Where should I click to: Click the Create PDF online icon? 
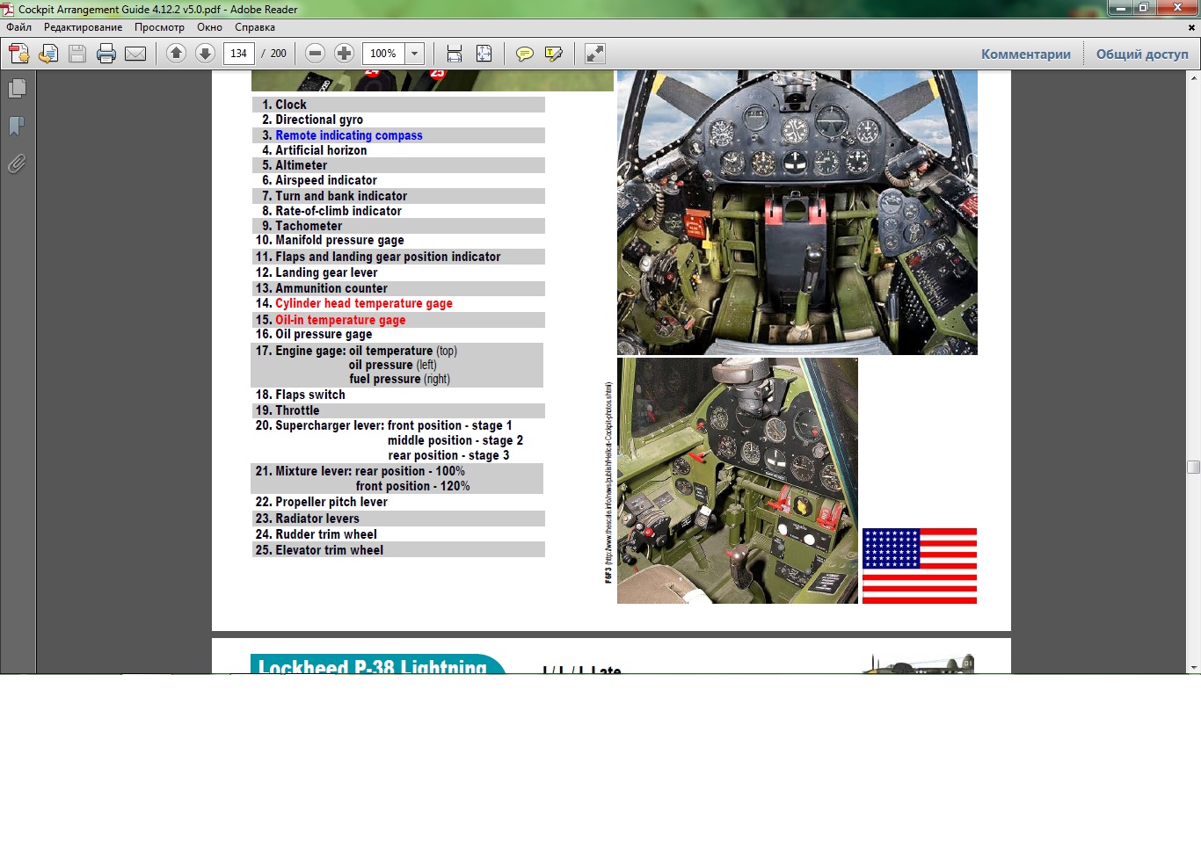18,54
